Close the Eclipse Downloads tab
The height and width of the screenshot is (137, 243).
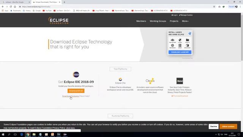[x=60, y=2]
